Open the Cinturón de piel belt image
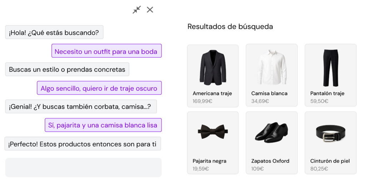This screenshot has width=366, height=185. (330, 133)
